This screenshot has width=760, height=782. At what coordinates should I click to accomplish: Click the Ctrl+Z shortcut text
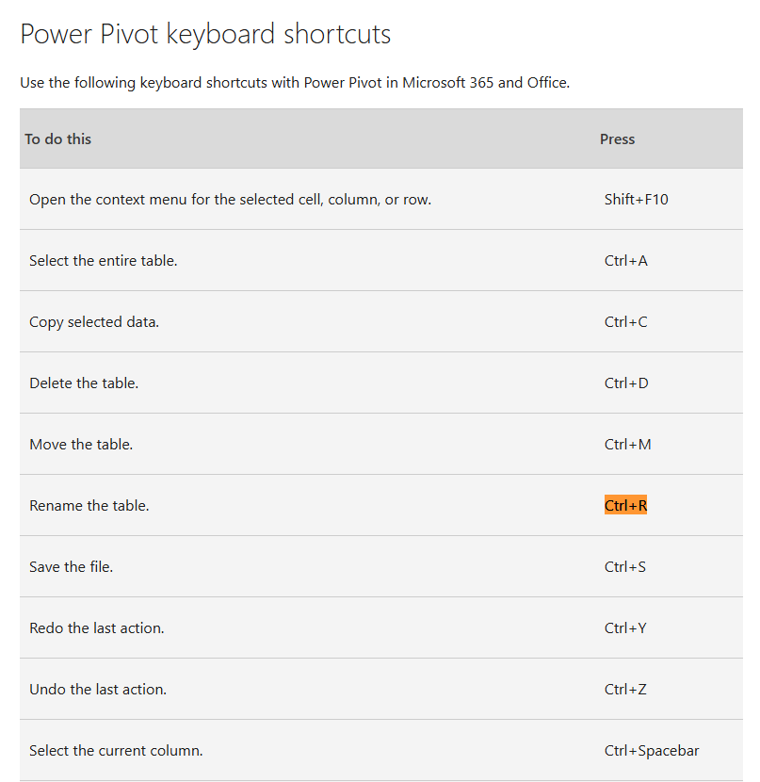(625, 690)
